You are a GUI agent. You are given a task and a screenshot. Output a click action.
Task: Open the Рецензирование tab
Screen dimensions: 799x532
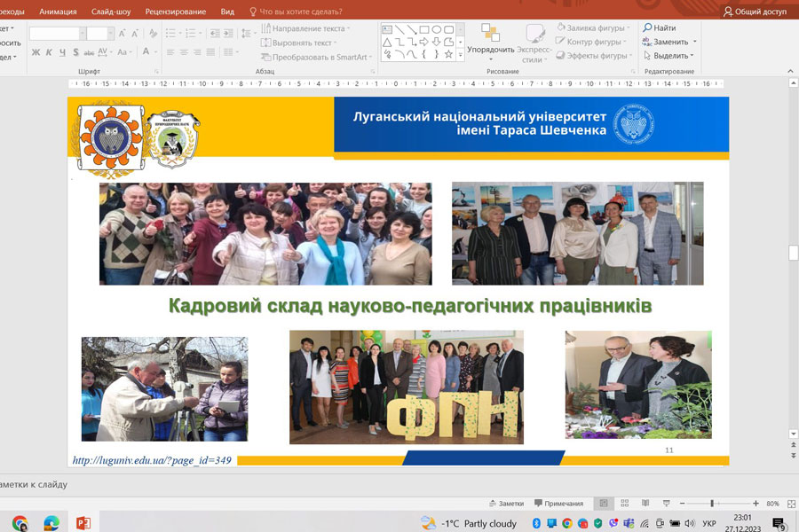pyautogui.click(x=175, y=12)
